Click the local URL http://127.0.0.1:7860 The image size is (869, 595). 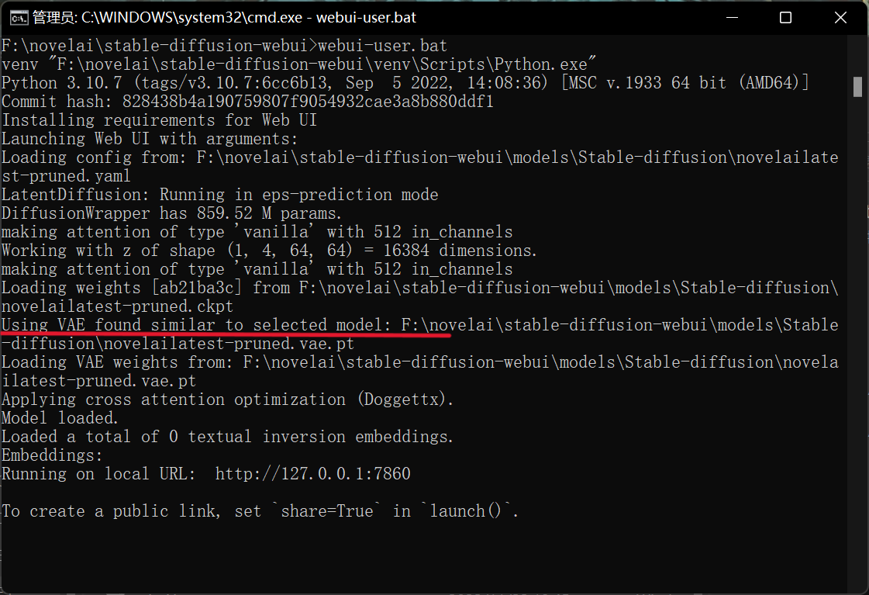[x=312, y=473]
